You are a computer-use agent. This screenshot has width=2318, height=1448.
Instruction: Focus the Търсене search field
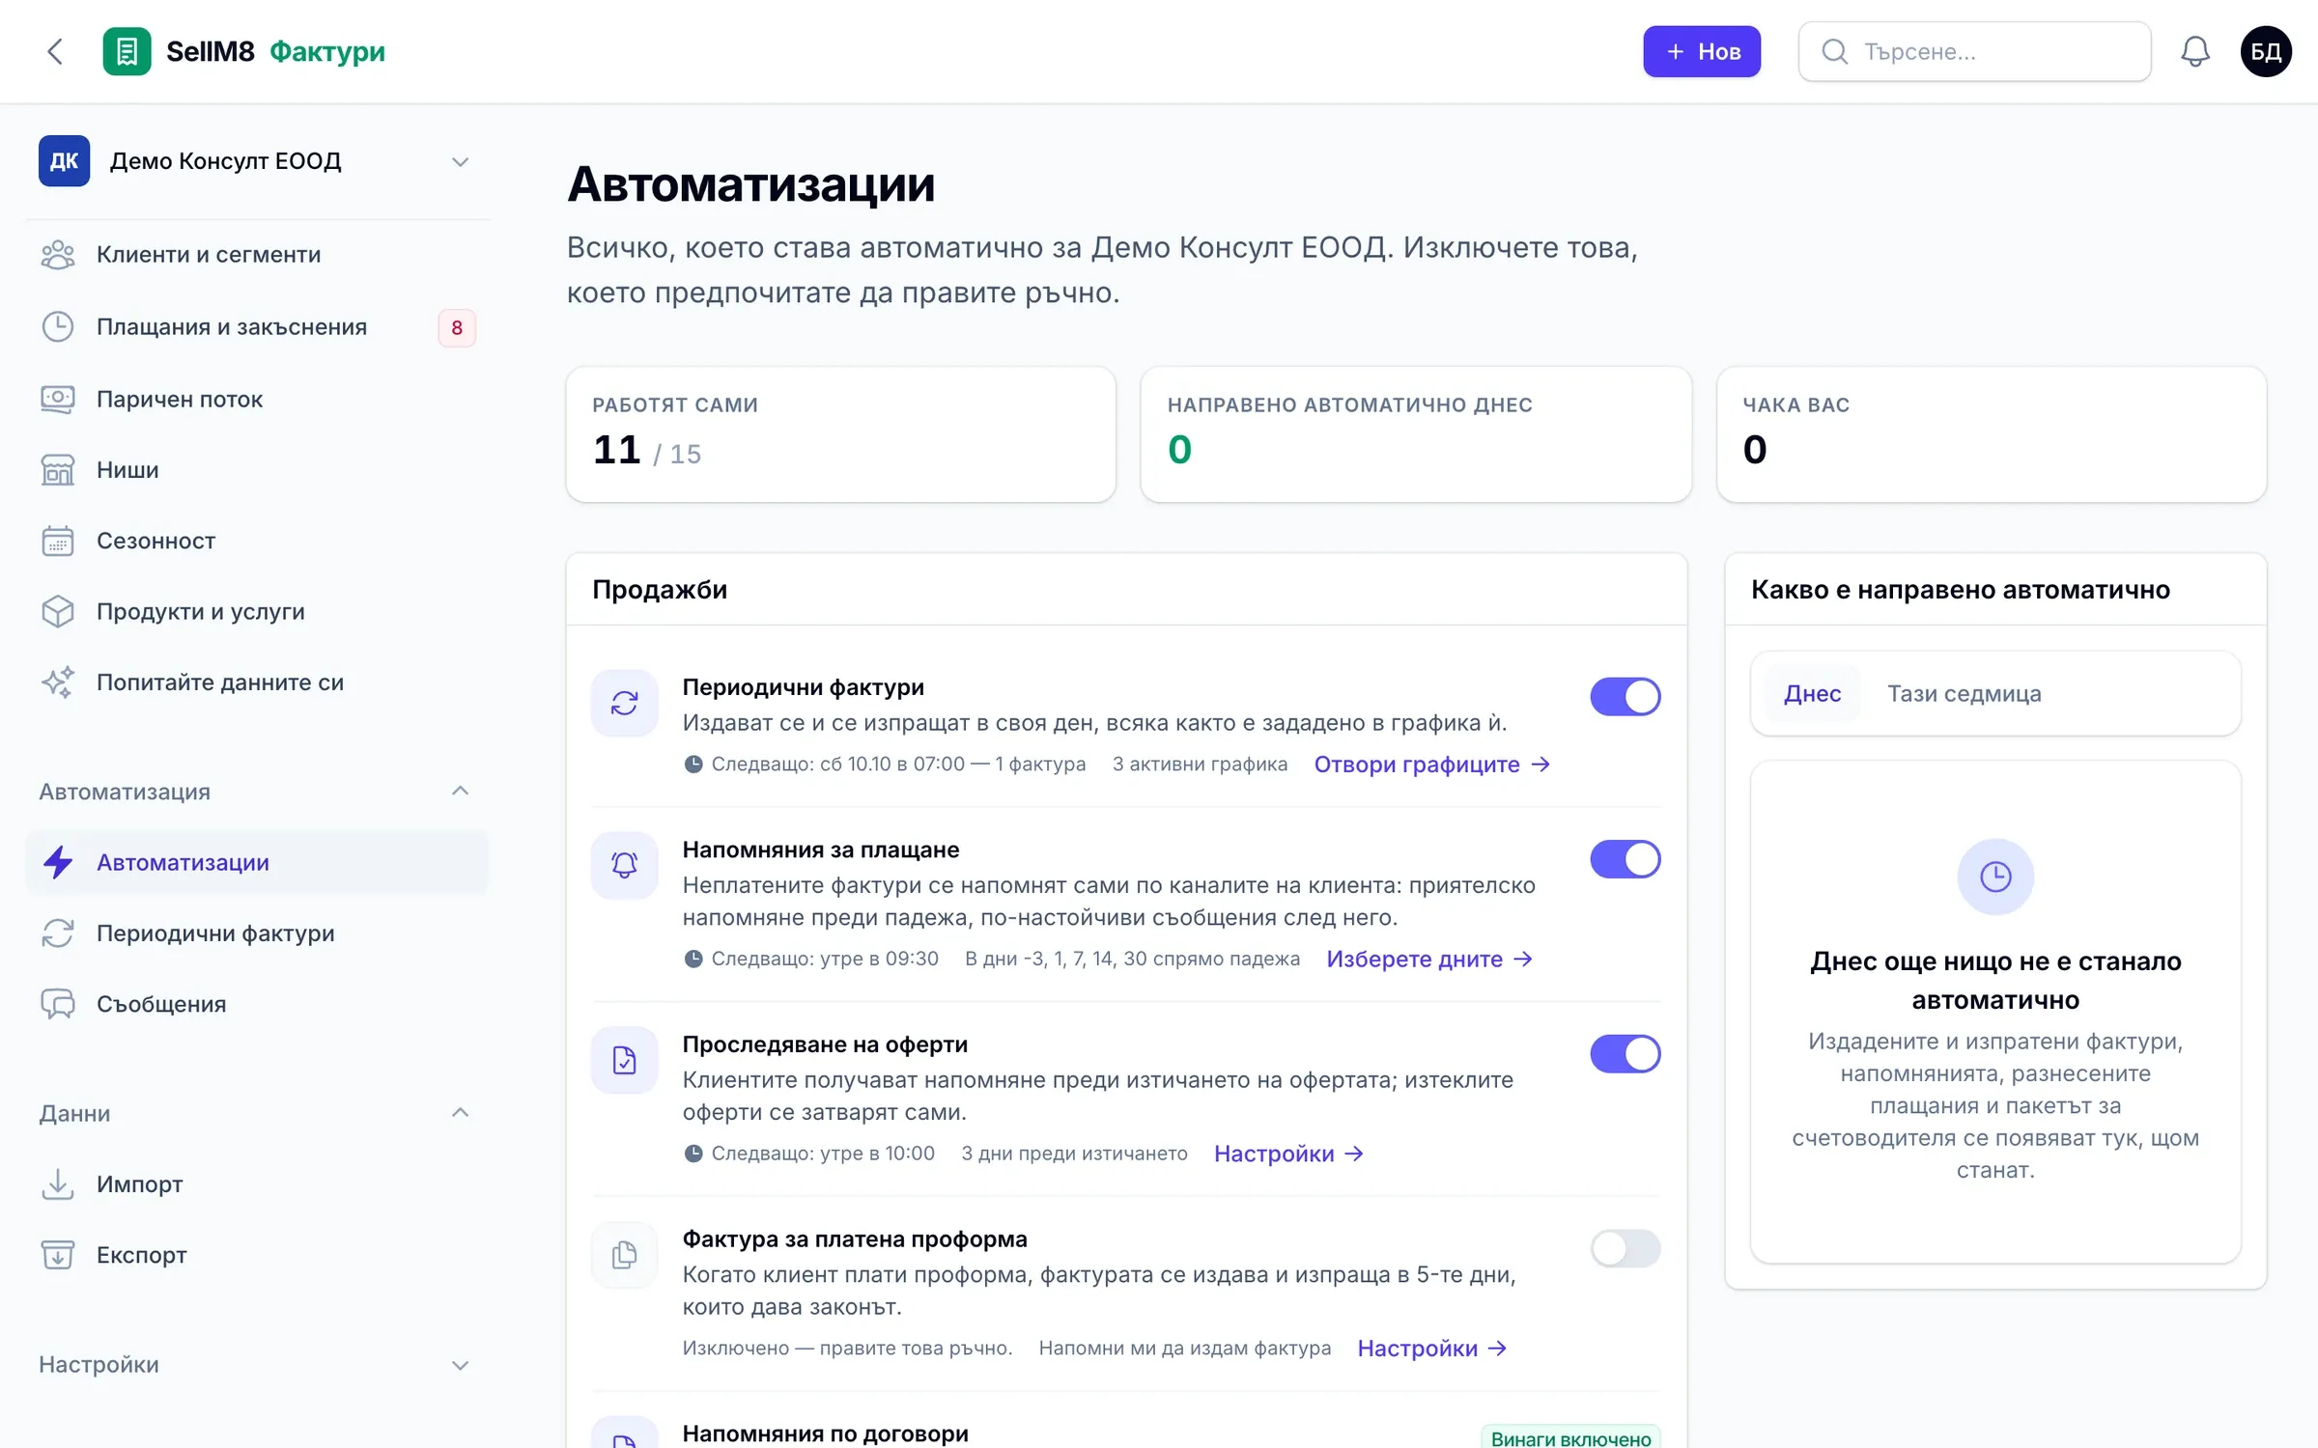1974,51
